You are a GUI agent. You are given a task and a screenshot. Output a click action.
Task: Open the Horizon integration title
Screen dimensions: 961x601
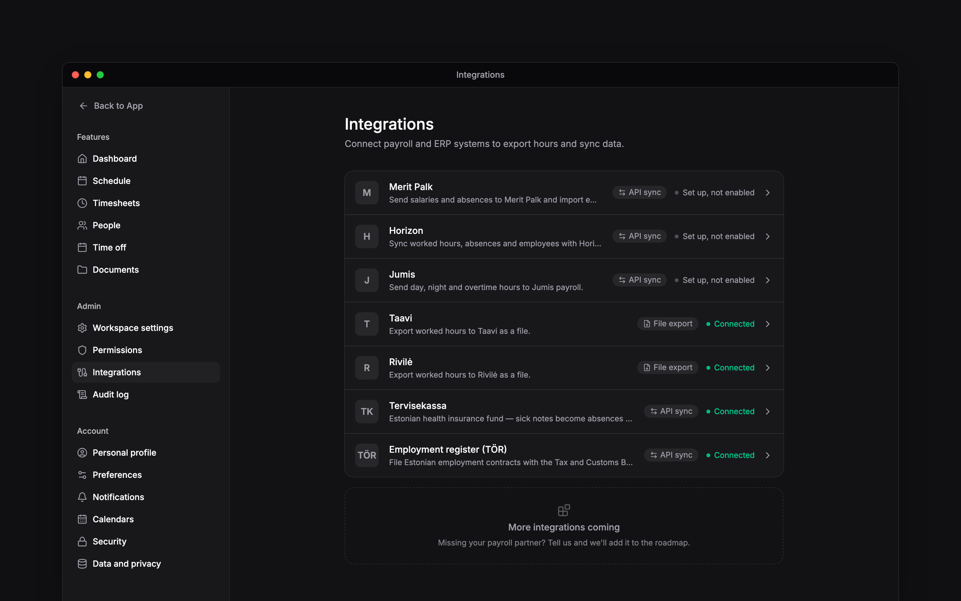pyautogui.click(x=406, y=231)
